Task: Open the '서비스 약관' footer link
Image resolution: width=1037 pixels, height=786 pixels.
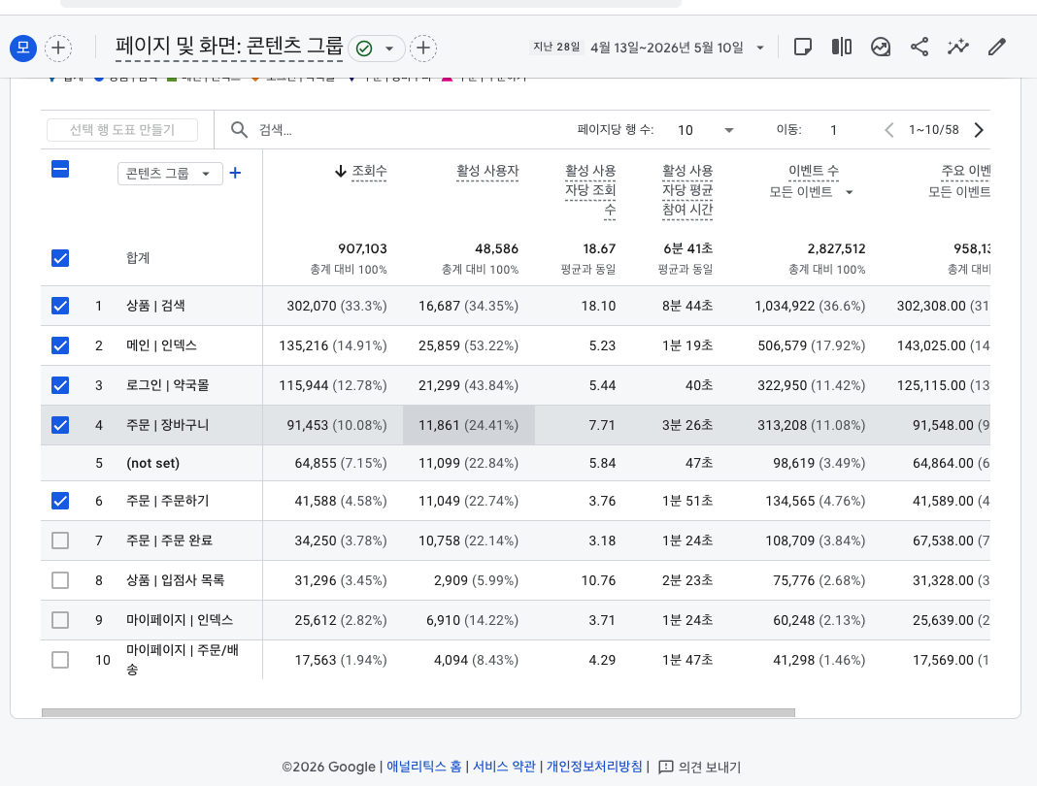Action: (504, 767)
